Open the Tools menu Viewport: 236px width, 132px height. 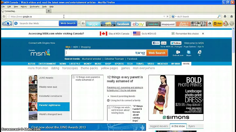(44, 7)
